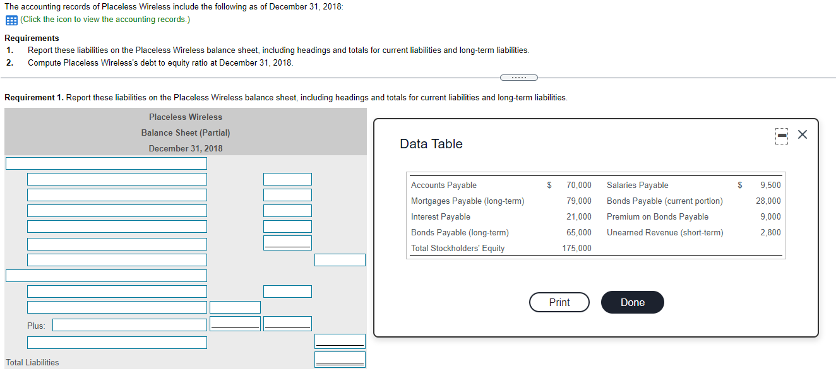This screenshot has height=383, width=836.
Task: Click the dotted divider handle between sections
Action: (519, 78)
